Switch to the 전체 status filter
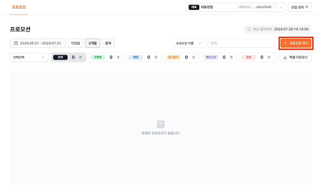321x192 pixels. click(60, 57)
